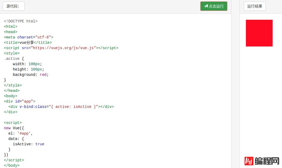Click the meta charset utf-8 line
The width and height of the screenshot is (282, 168).
[x=28, y=37]
